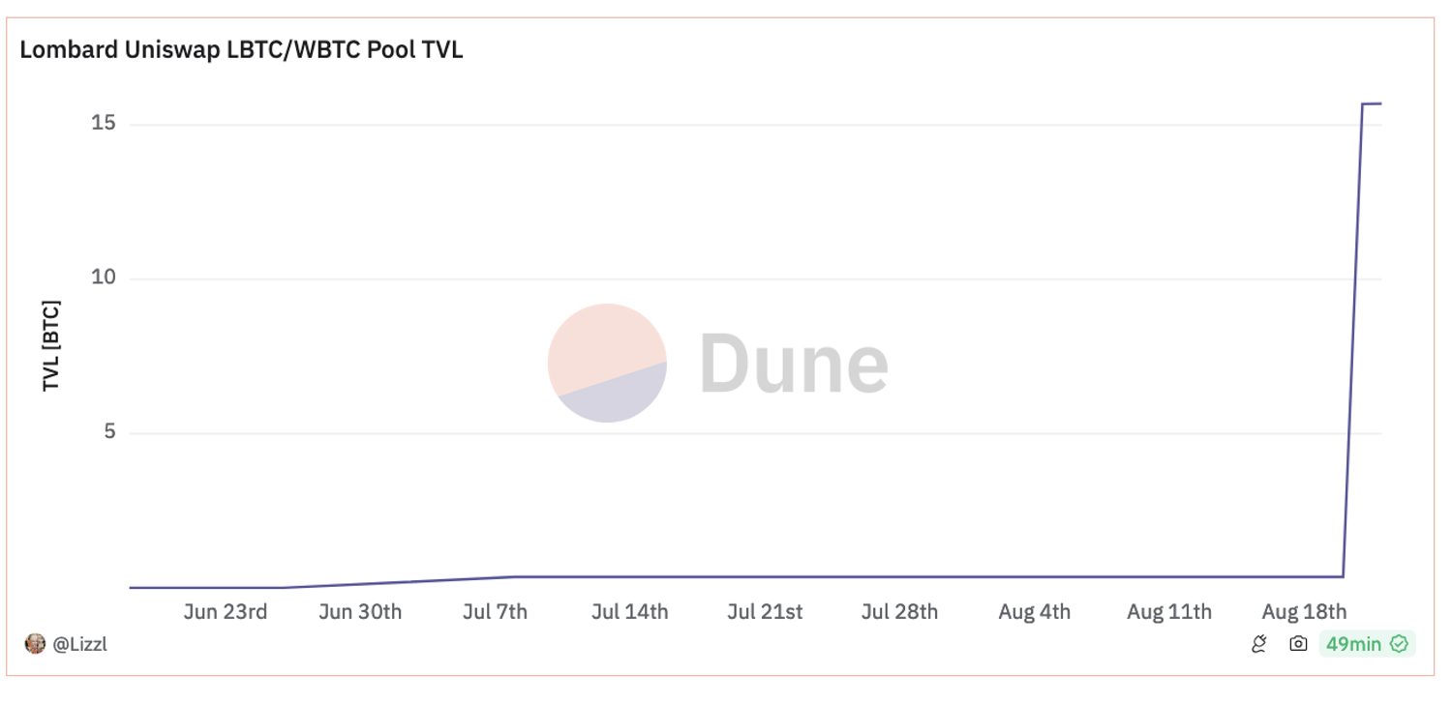Click the 15 y-axis value label
This screenshot has width=1452, height=703.
pyautogui.click(x=104, y=124)
